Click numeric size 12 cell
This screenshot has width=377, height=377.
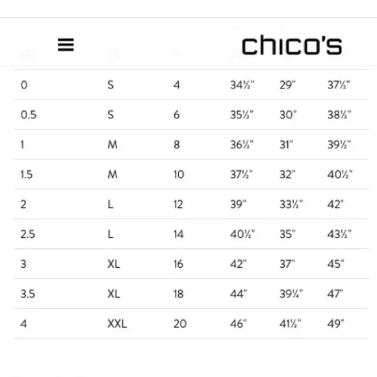pyautogui.click(x=178, y=204)
